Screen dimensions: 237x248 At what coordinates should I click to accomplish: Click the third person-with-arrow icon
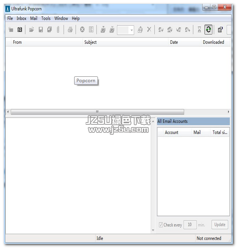coord(179,30)
